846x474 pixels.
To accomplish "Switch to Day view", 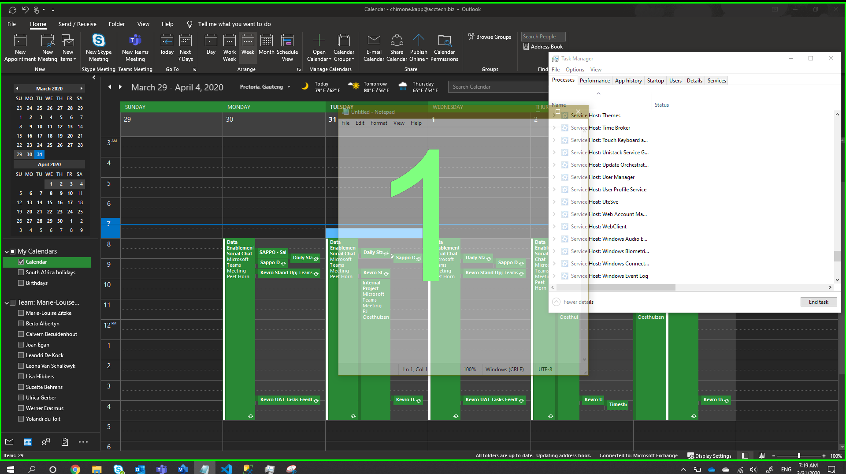I will tap(211, 45).
